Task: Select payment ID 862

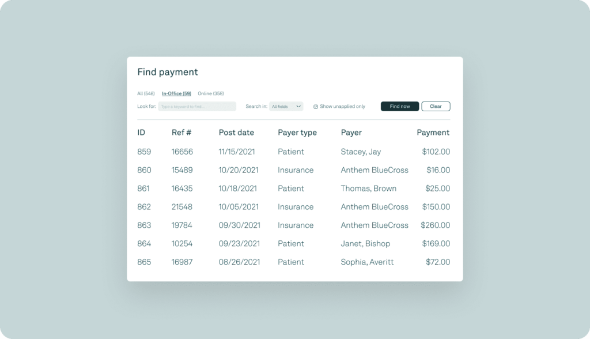Action: coord(144,207)
